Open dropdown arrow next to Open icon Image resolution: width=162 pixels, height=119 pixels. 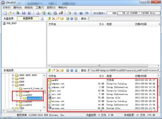coord(14,13)
